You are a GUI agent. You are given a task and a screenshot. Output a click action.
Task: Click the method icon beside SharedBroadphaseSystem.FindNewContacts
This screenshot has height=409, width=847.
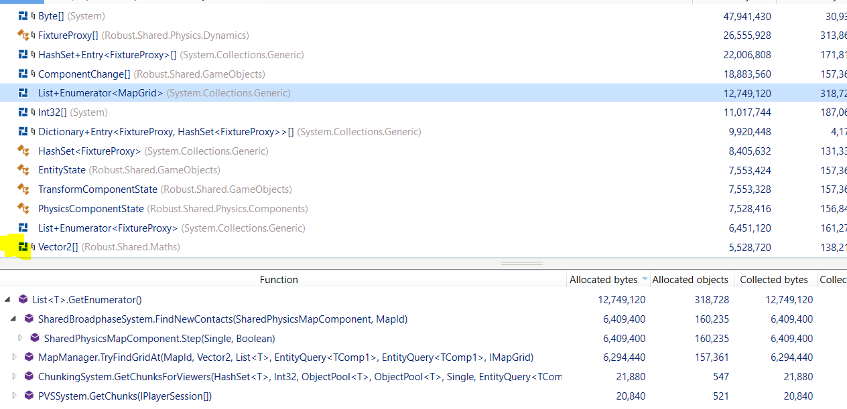29,319
